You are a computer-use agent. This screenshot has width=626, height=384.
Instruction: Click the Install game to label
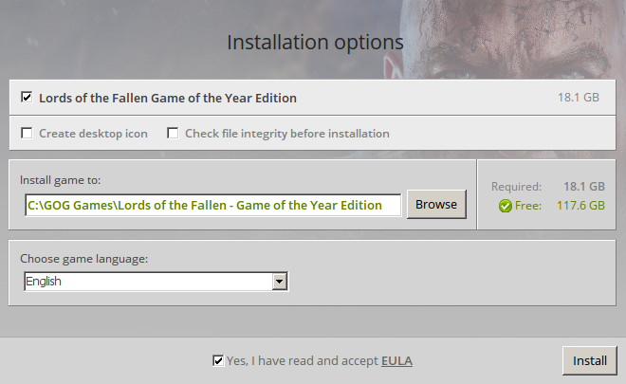pyautogui.click(x=61, y=180)
